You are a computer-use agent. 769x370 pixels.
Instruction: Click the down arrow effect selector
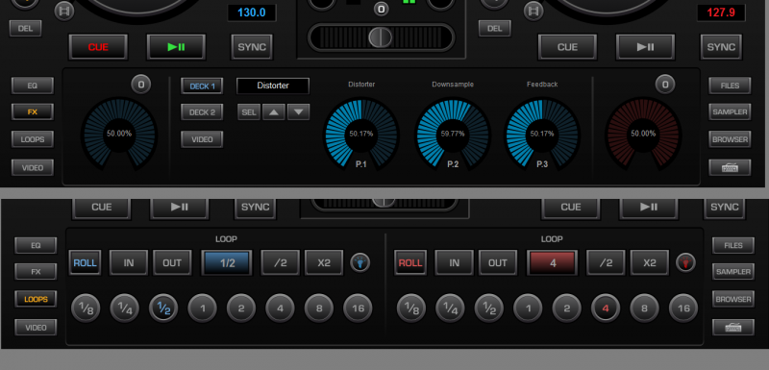(x=298, y=112)
